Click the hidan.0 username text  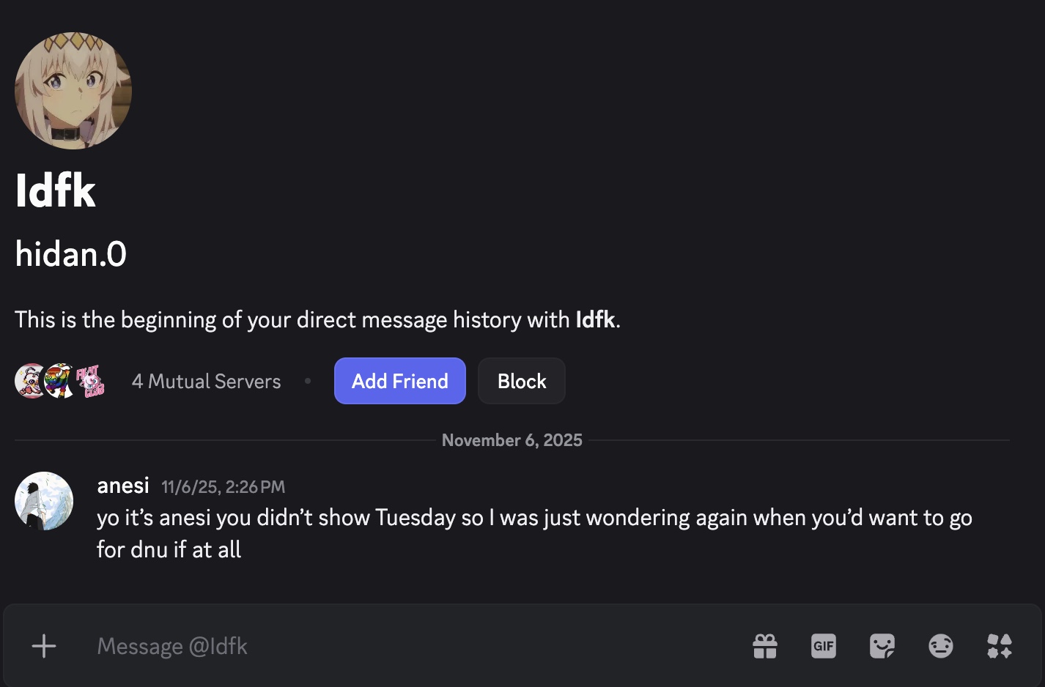click(71, 254)
